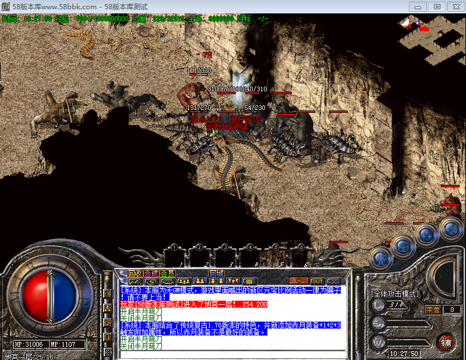
Task: Click the 回收 recycle button
Action: click(x=135, y=273)
